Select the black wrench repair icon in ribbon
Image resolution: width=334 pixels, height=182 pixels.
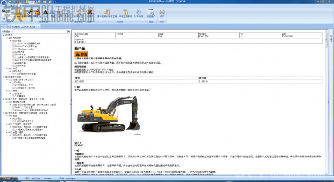click(30, 13)
